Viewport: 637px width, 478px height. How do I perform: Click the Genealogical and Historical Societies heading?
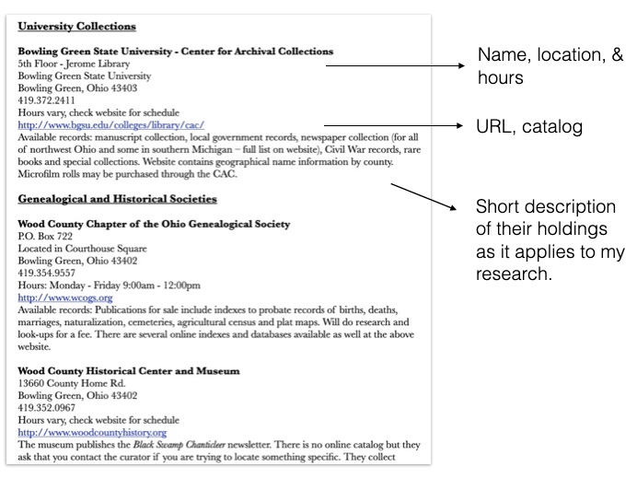pos(117,198)
